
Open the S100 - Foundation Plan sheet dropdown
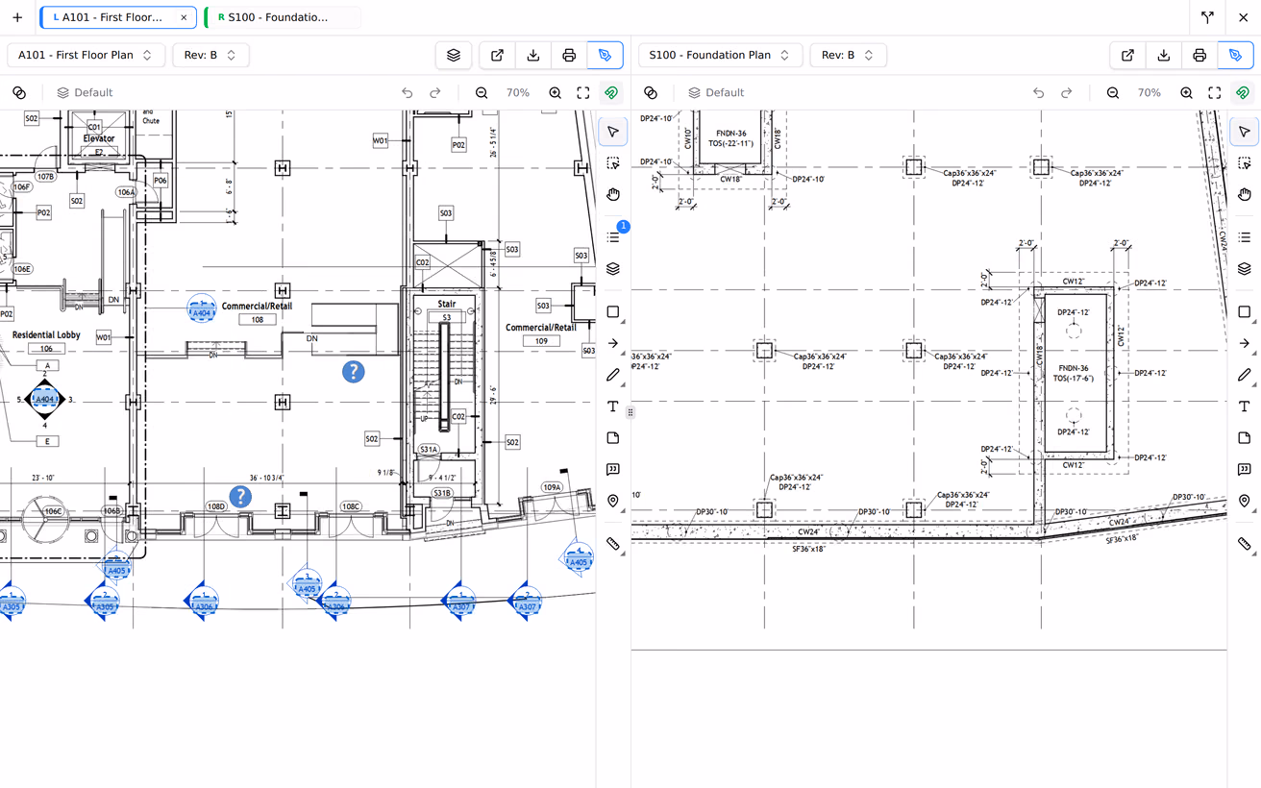point(720,55)
